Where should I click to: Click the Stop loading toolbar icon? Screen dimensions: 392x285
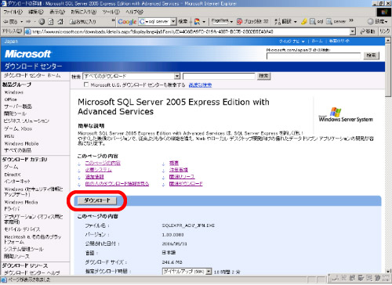pyautogui.click(x=42, y=22)
